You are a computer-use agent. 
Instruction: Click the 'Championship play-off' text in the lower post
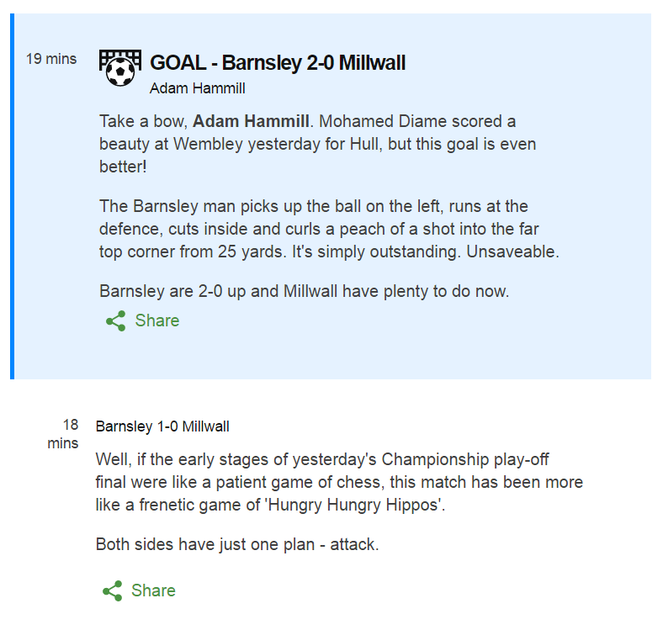[x=465, y=459]
